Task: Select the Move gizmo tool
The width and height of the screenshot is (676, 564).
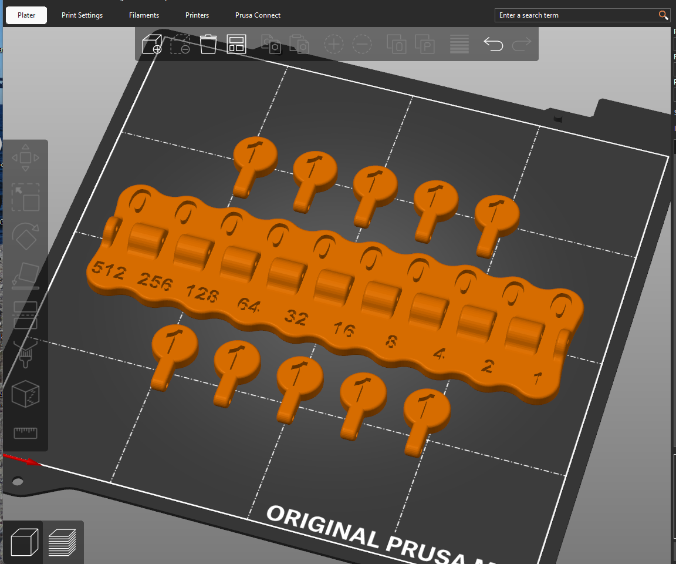Action: pos(25,158)
